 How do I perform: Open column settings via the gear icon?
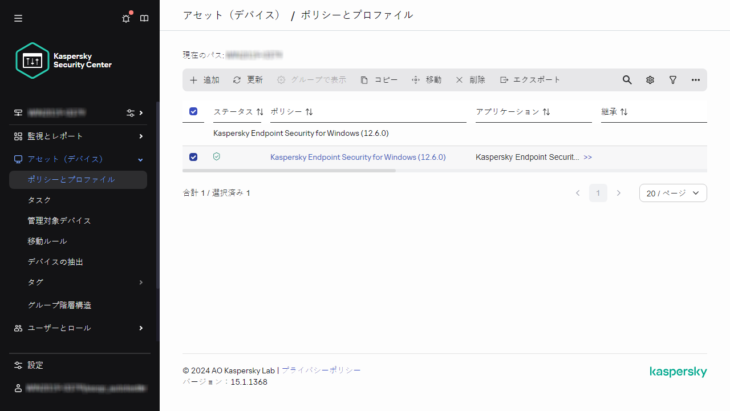coord(650,80)
